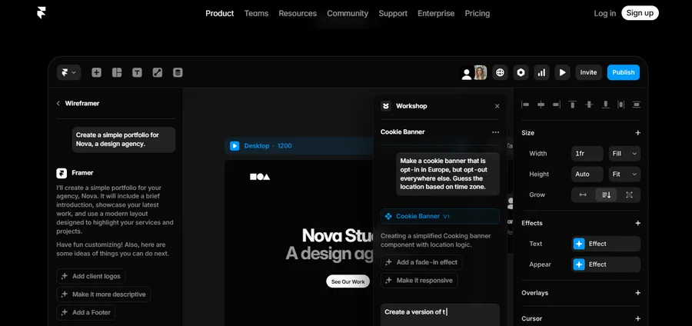Open the Enterprise menu item
692x326 pixels.
point(436,13)
